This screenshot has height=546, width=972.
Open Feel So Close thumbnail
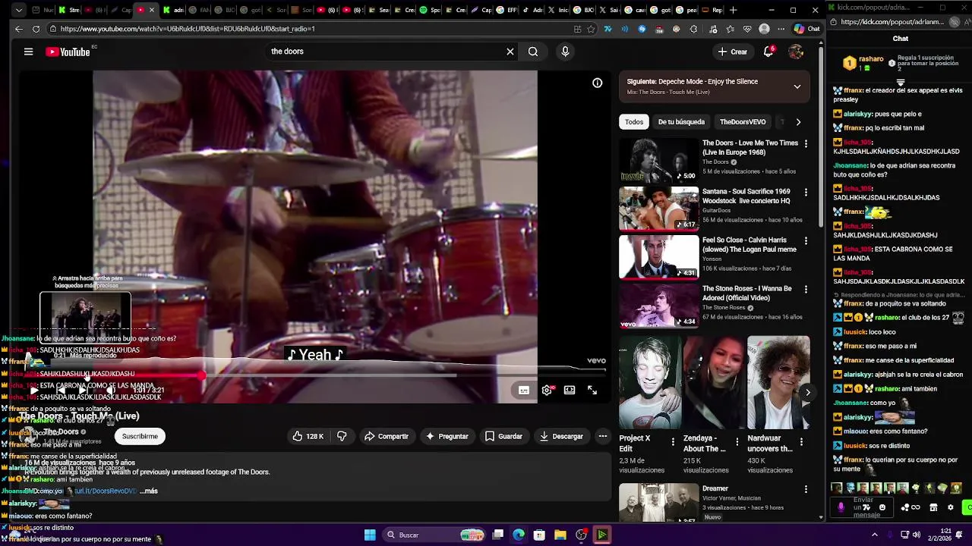point(658,257)
